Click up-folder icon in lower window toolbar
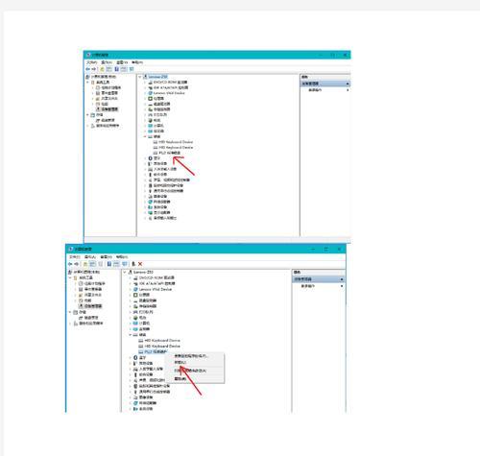480x456 pixels. tap(85, 264)
